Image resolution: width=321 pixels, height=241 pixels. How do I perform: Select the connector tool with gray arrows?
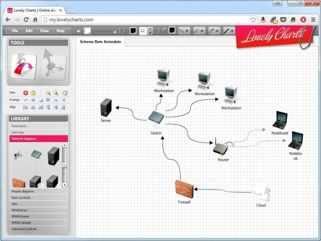[x=53, y=65]
